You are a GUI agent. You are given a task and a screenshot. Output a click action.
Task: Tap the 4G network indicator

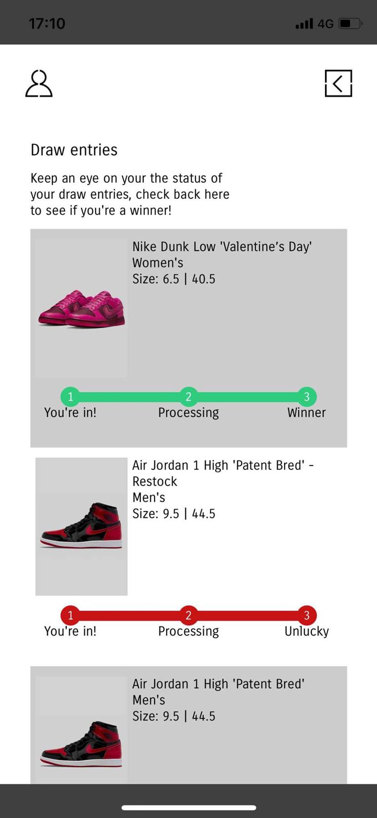pos(325,24)
